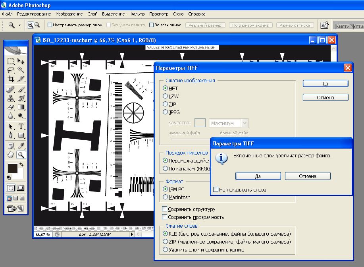Switch to Quick Mask mode

pyautogui.click(x=21, y=188)
